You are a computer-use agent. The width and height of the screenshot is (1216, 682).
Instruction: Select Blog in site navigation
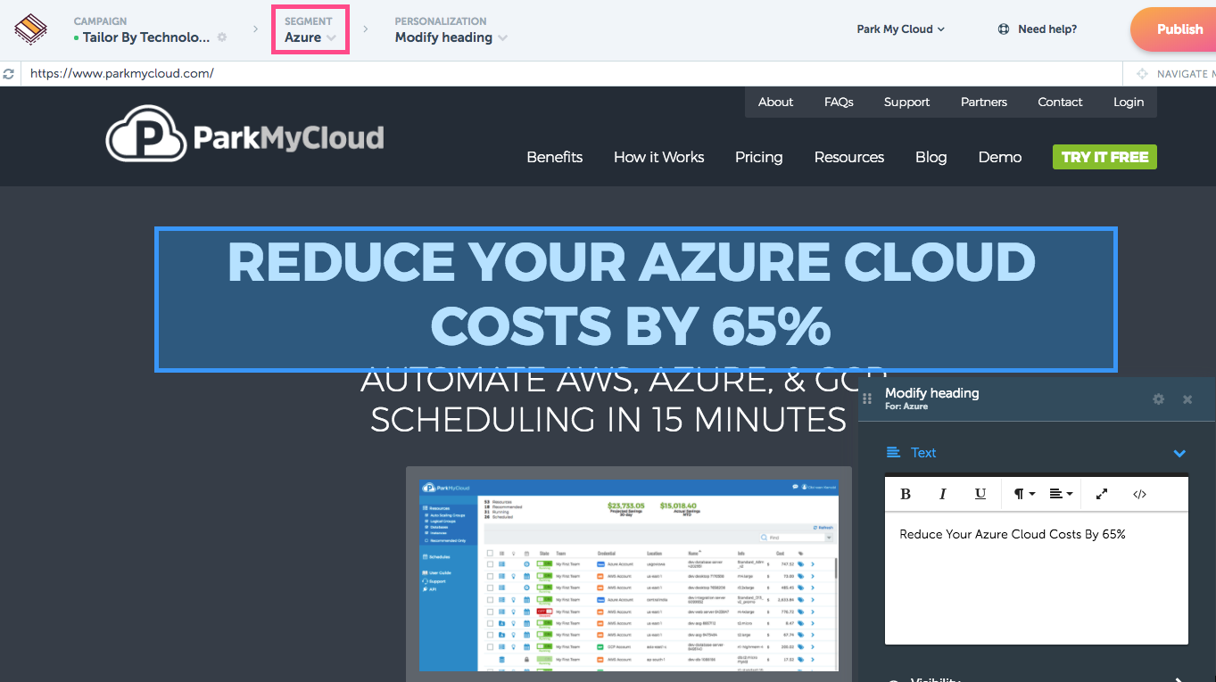coord(931,157)
